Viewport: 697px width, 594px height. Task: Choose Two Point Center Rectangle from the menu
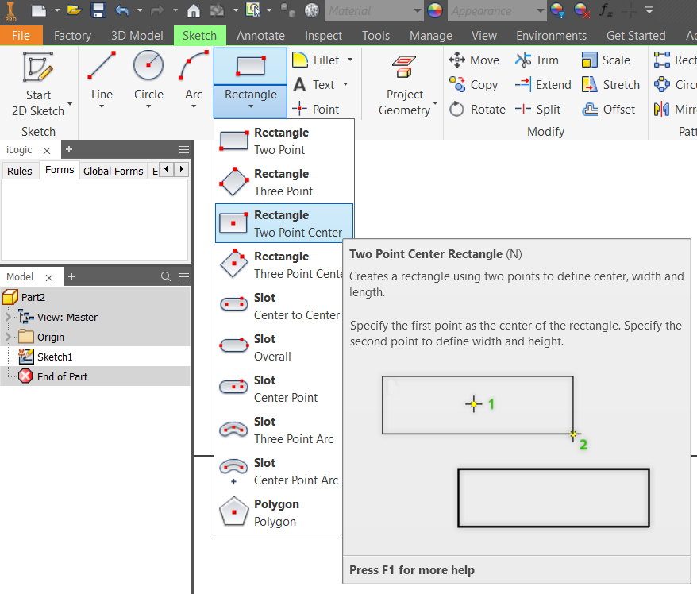pyautogui.click(x=285, y=223)
